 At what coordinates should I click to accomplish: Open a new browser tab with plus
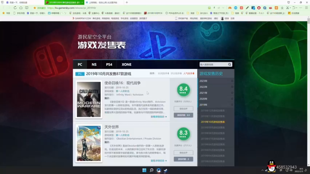click(127, 2)
